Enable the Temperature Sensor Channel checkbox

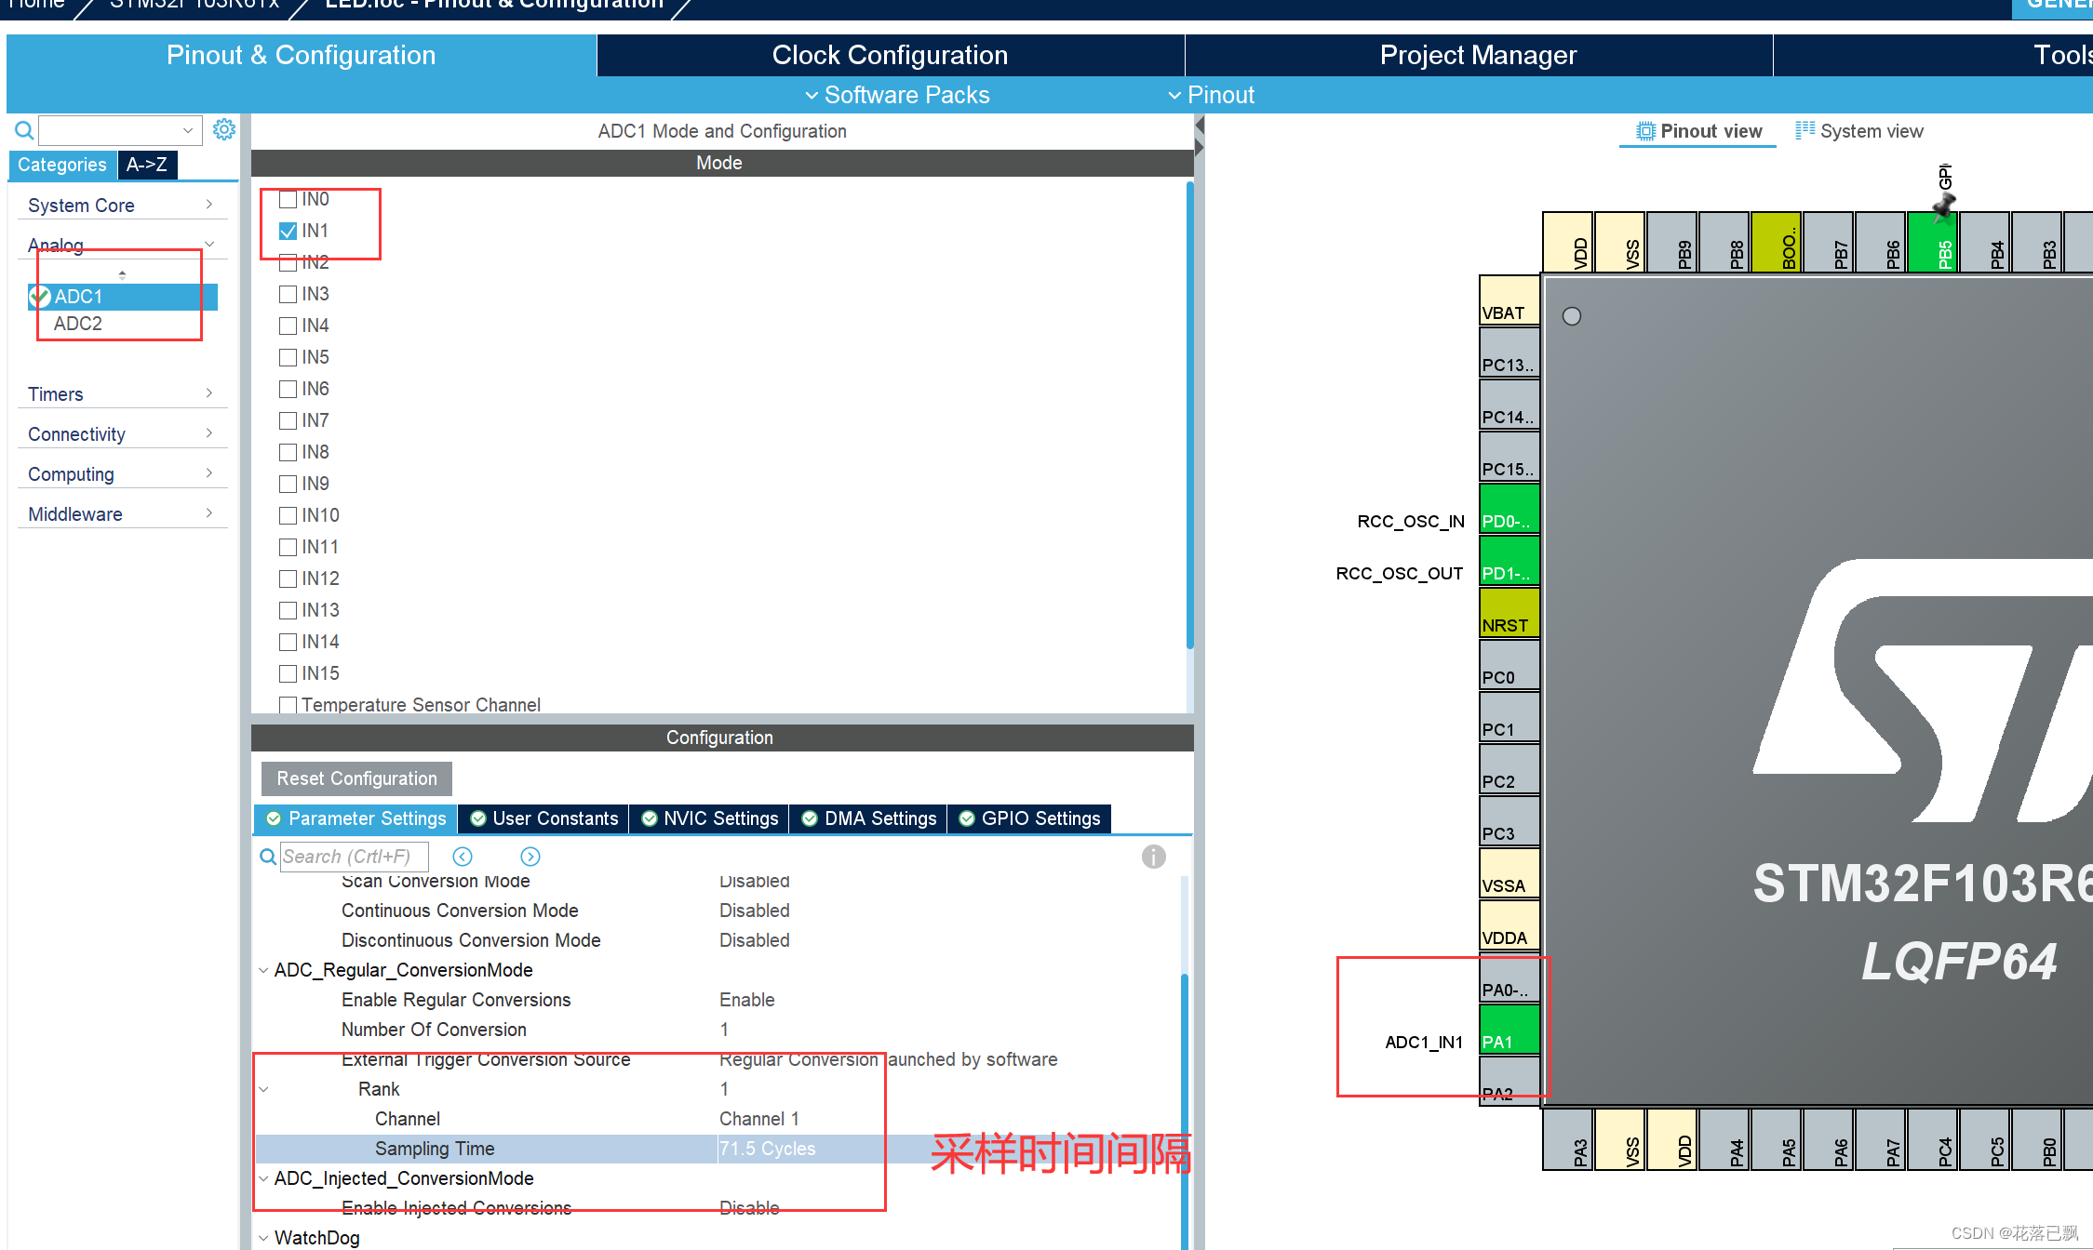click(288, 705)
